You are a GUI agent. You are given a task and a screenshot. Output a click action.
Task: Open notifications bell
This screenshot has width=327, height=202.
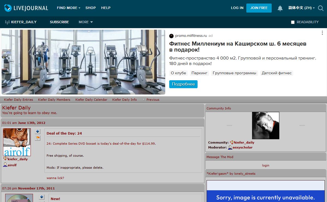(x=280, y=8)
